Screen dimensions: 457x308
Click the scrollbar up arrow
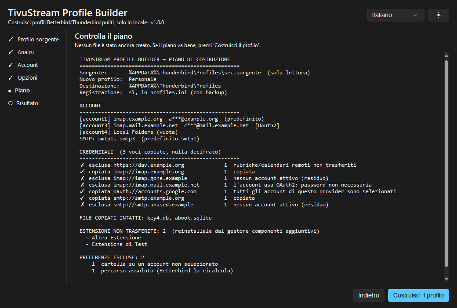tap(446, 56)
